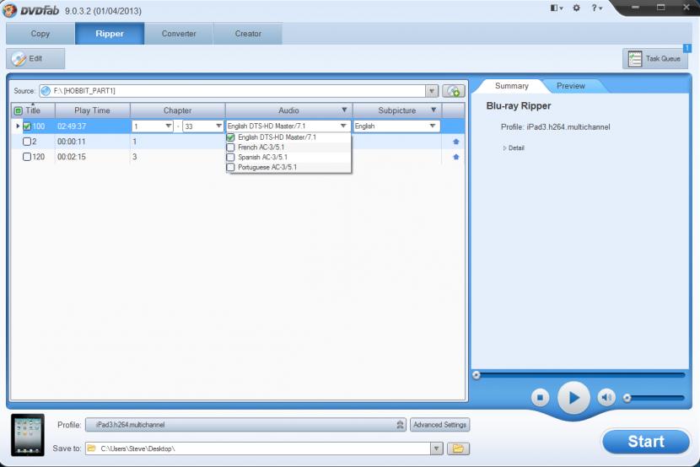700x467 pixels.
Task: Click the blue info icon in title 120 row
Action: tap(455, 157)
